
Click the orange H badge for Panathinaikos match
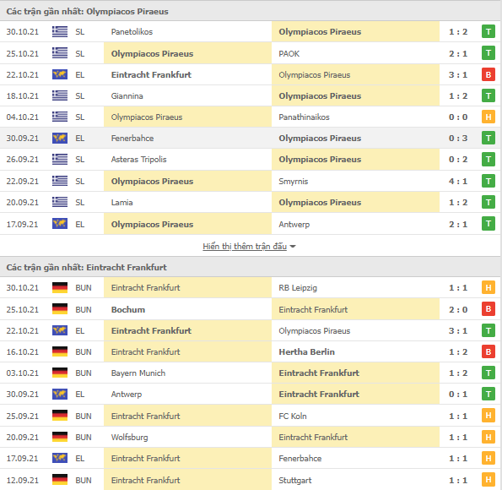tap(489, 117)
